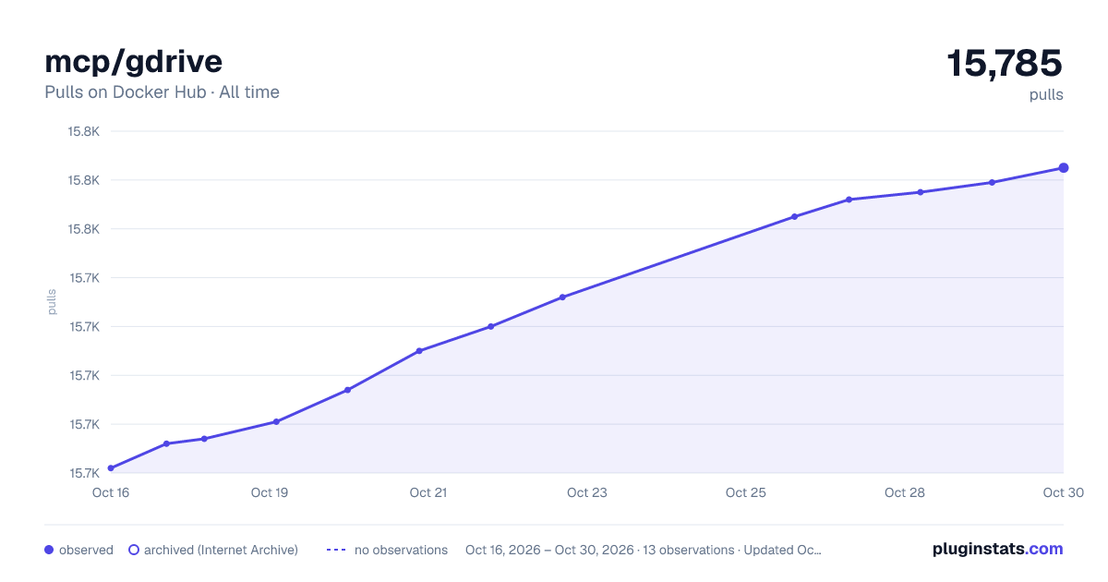The image size is (1108, 582).
Task: Click the archived Internet Archive hollow circle icon
Action: 134,550
